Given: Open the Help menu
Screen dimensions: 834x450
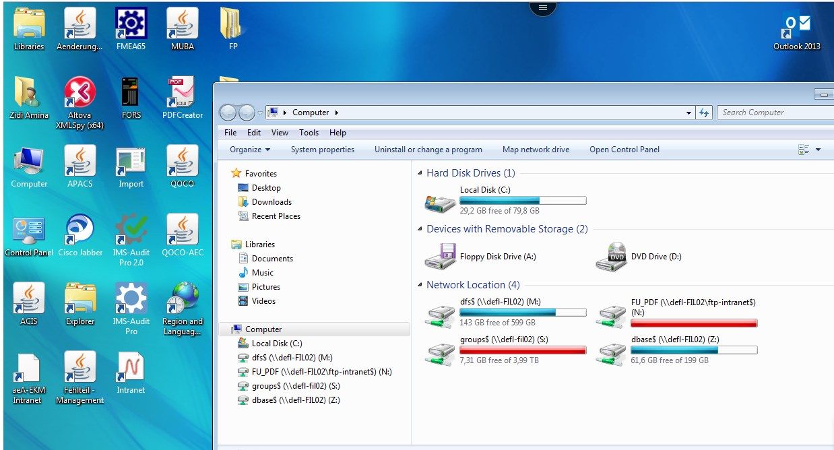Looking at the screenshot, I should [338, 133].
